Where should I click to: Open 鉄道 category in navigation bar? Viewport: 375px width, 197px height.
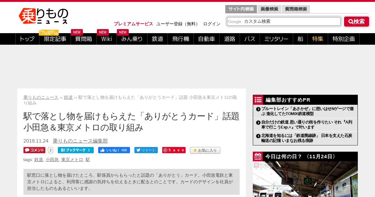(157, 39)
